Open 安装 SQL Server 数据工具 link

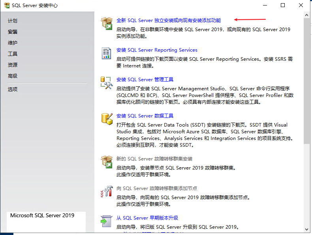(145, 116)
